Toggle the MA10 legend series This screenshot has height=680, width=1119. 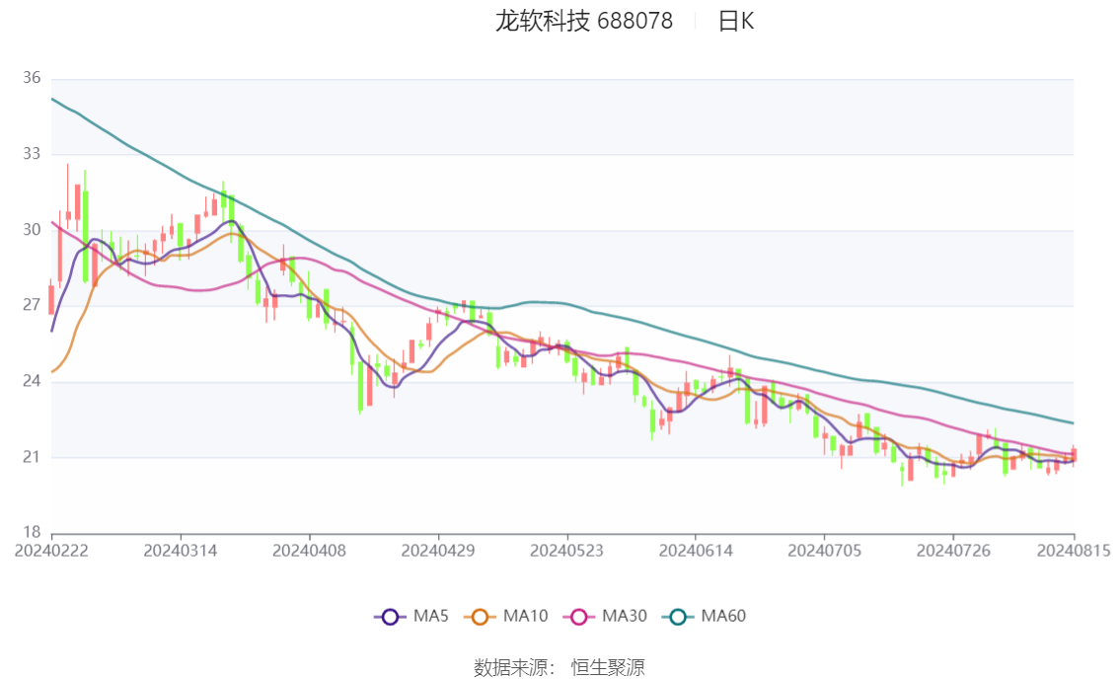pos(506,617)
